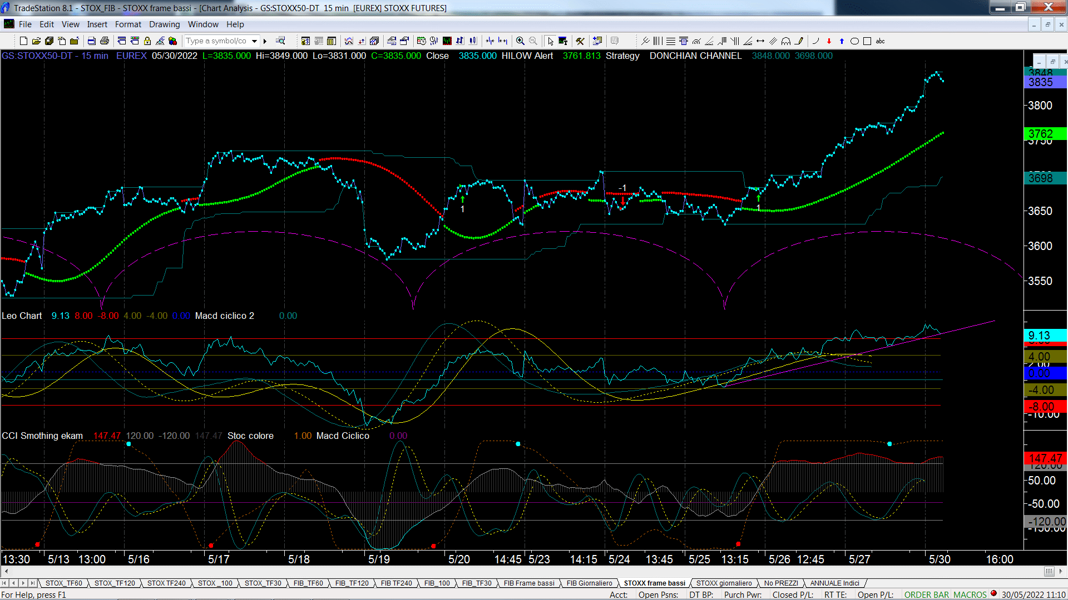Click the 3698 Donchian price marker

[x=1045, y=178]
